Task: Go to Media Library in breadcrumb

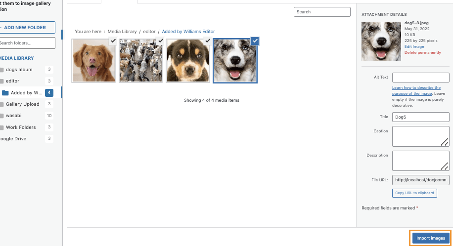Action: point(123,32)
